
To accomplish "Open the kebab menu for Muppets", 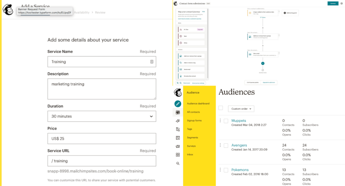I will [x=220, y=121].
